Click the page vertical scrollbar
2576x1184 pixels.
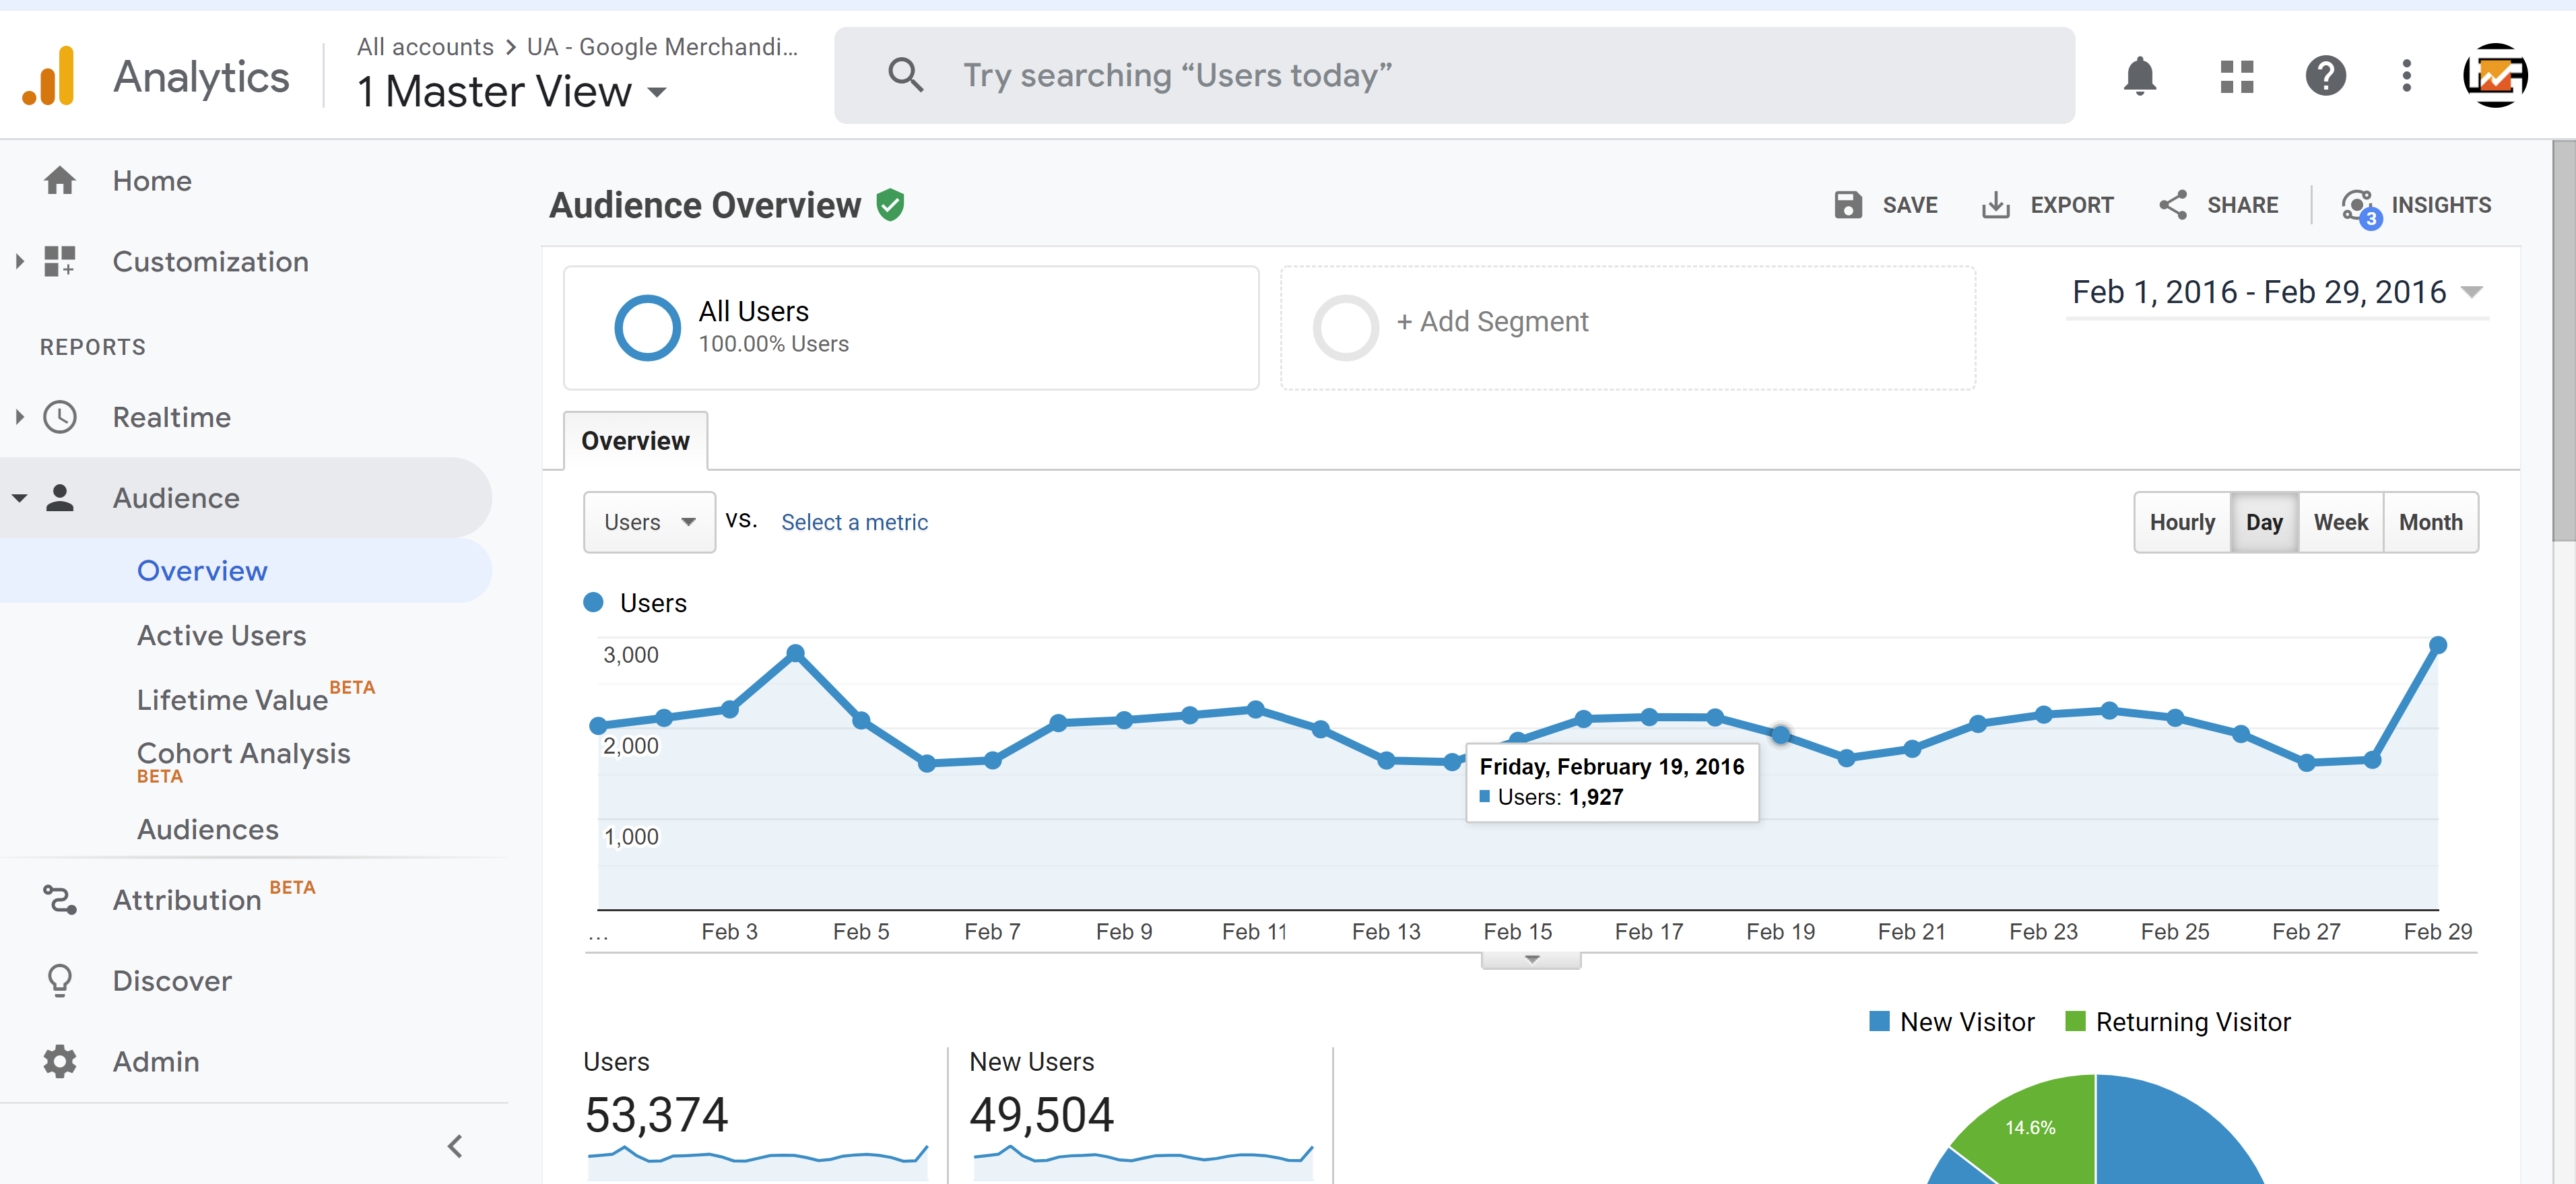(2563, 340)
